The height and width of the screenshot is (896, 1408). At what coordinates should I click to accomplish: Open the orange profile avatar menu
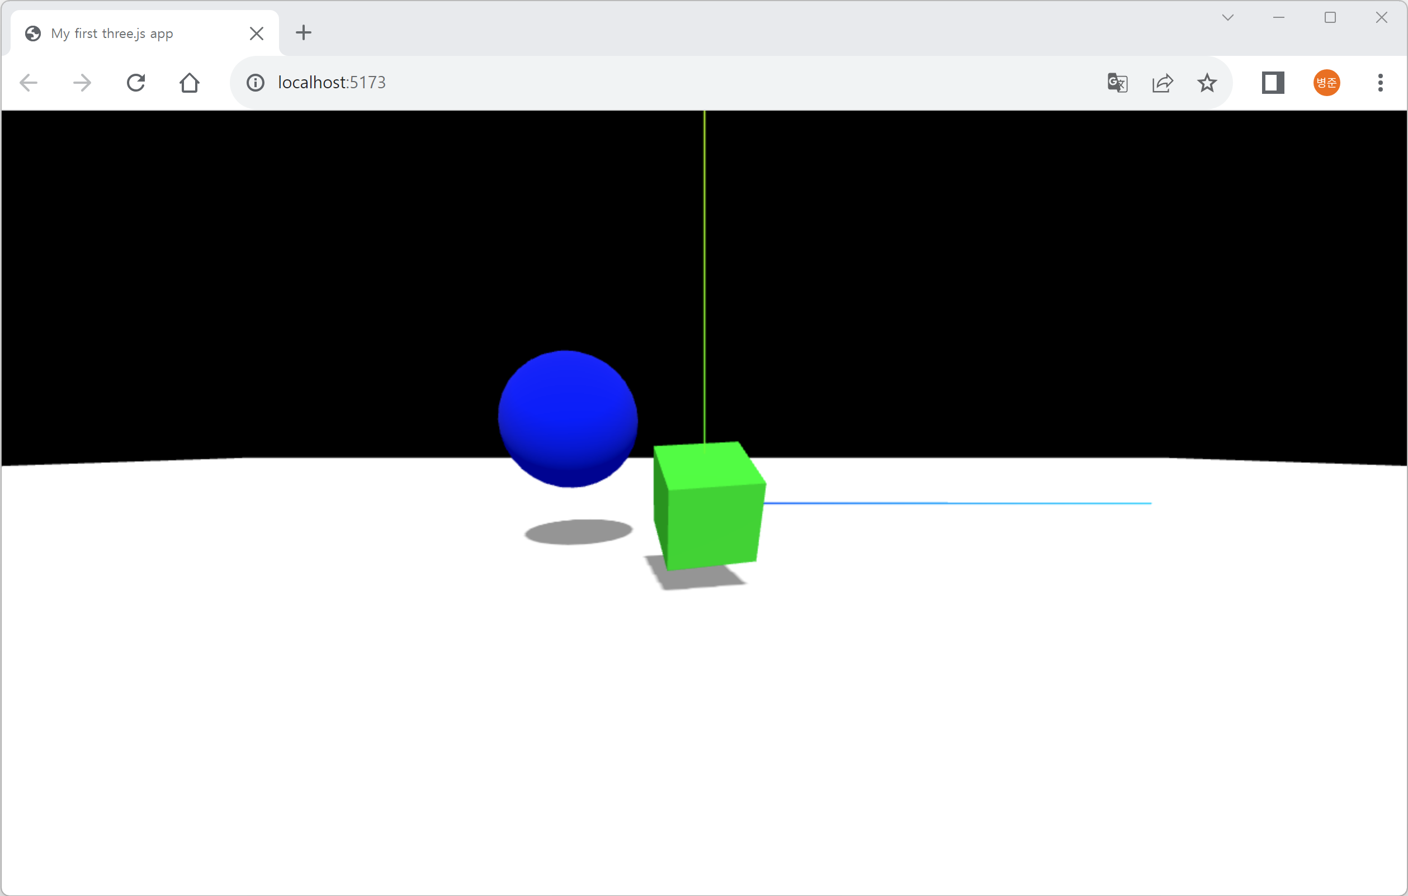pos(1326,83)
